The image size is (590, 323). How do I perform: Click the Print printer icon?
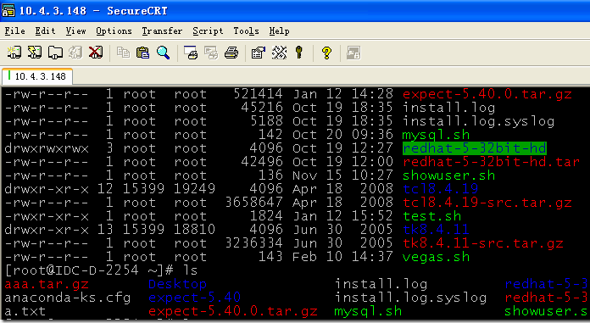click(x=231, y=52)
